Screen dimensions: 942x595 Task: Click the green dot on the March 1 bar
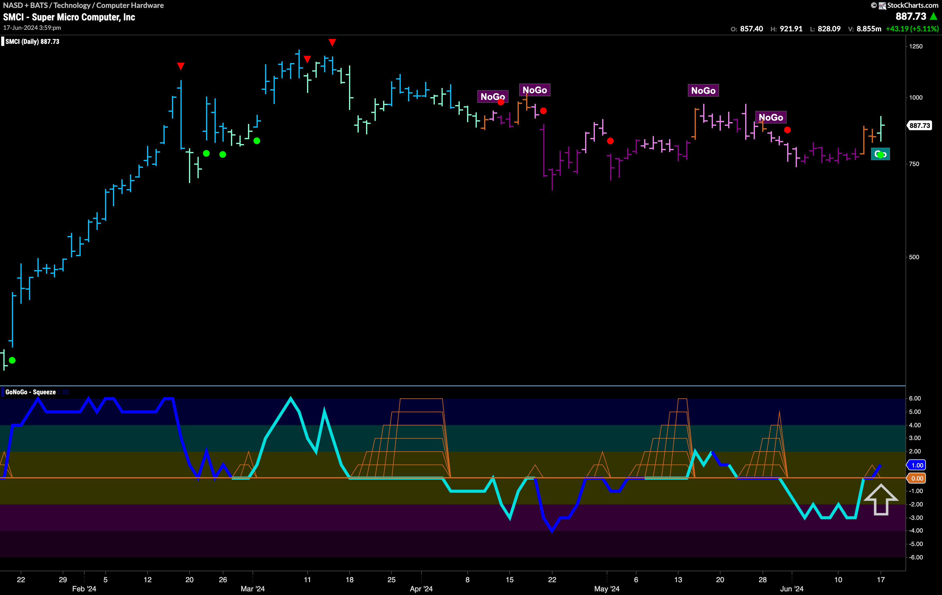coord(256,141)
